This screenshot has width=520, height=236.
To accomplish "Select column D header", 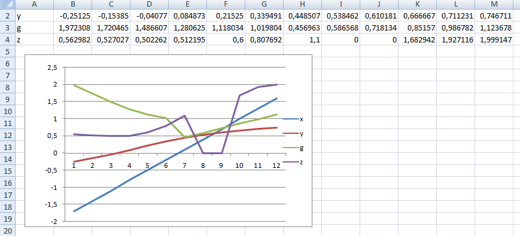I will pos(149,4).
